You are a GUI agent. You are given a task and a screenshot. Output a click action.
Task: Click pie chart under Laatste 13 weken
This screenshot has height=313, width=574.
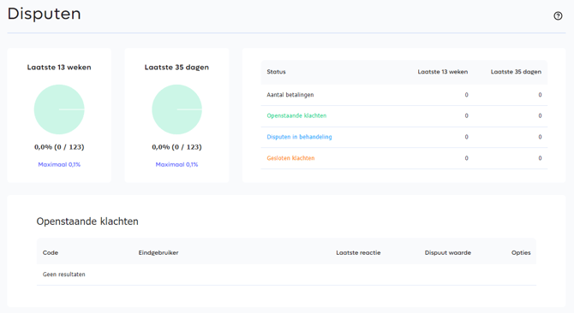pos(59,109)
